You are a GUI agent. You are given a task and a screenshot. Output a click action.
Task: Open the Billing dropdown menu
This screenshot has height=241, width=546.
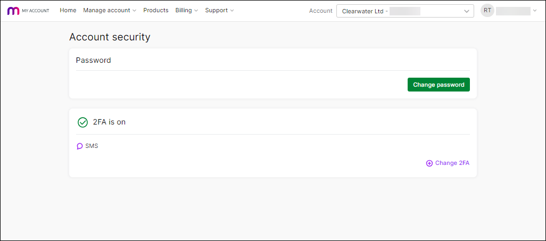point(186,11)
